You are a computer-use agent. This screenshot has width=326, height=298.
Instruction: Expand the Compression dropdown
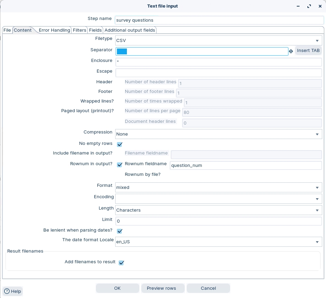(317, 134)
